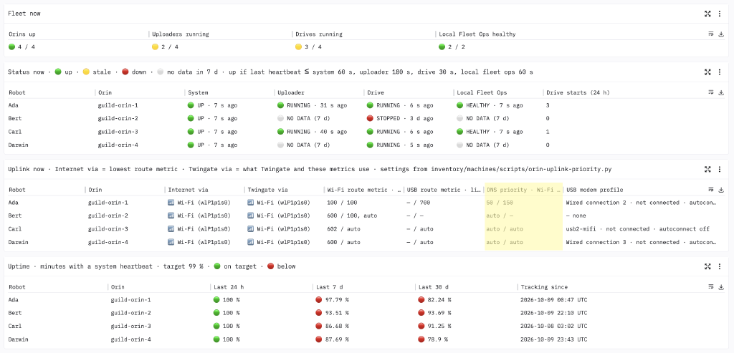The image size is (734, 353).
Task: Click yellow dot next to Uploaders running 2 / 4
Action: click(155, 47)
